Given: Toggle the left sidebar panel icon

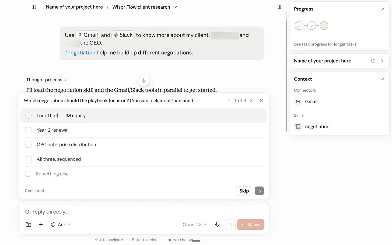Looking at the screenshot, I should click(x=34, y=7).
